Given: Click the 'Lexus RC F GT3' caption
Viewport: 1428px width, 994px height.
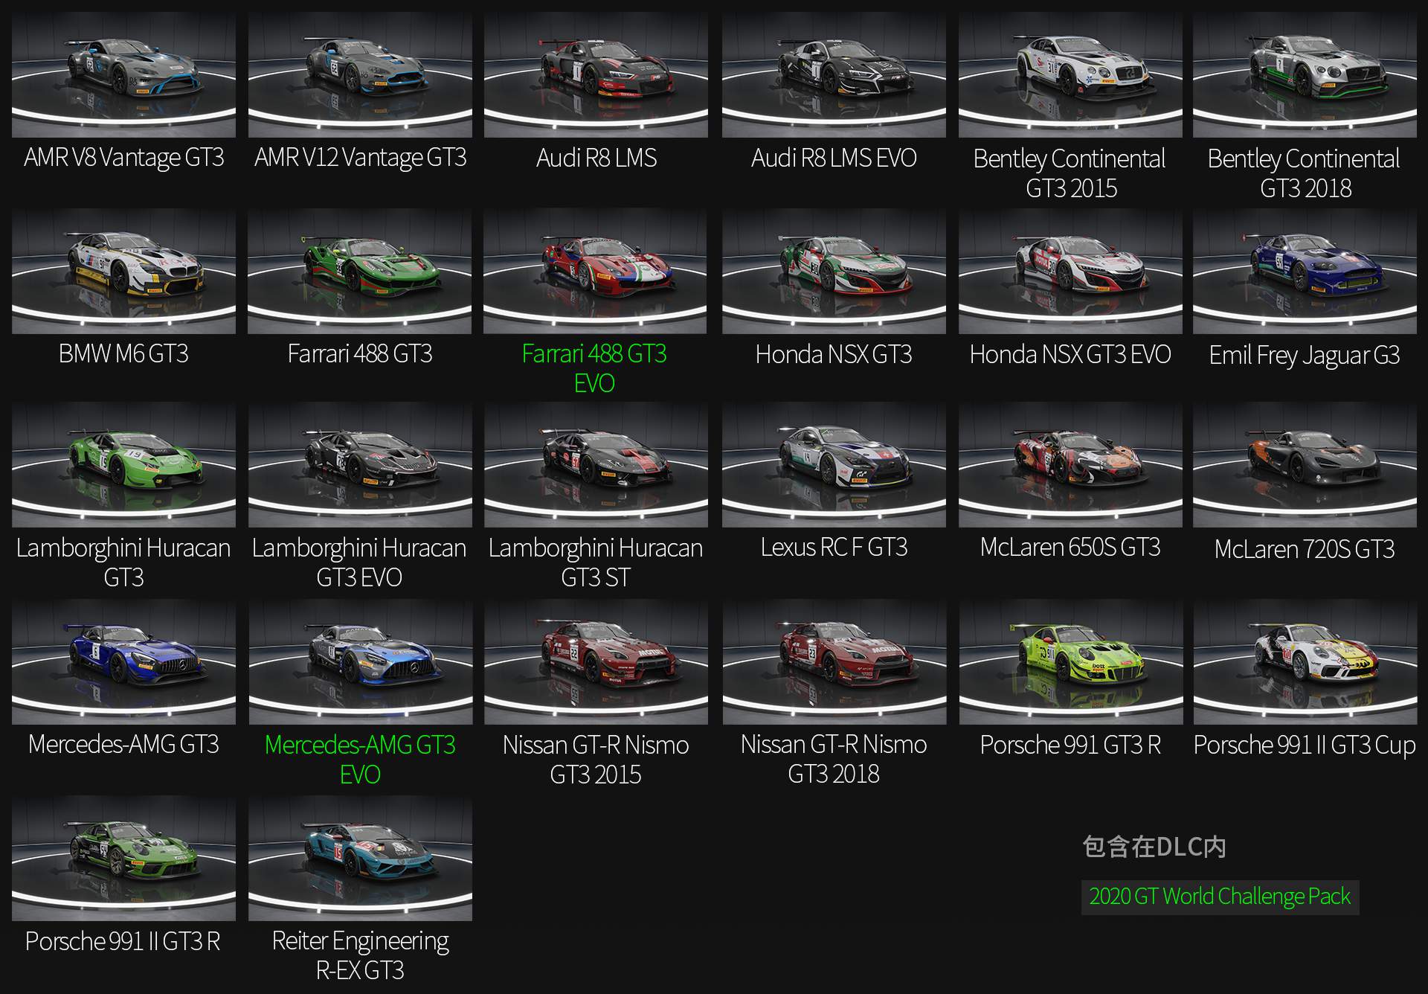Looking at the screenshot, I should tap(834, 548).
